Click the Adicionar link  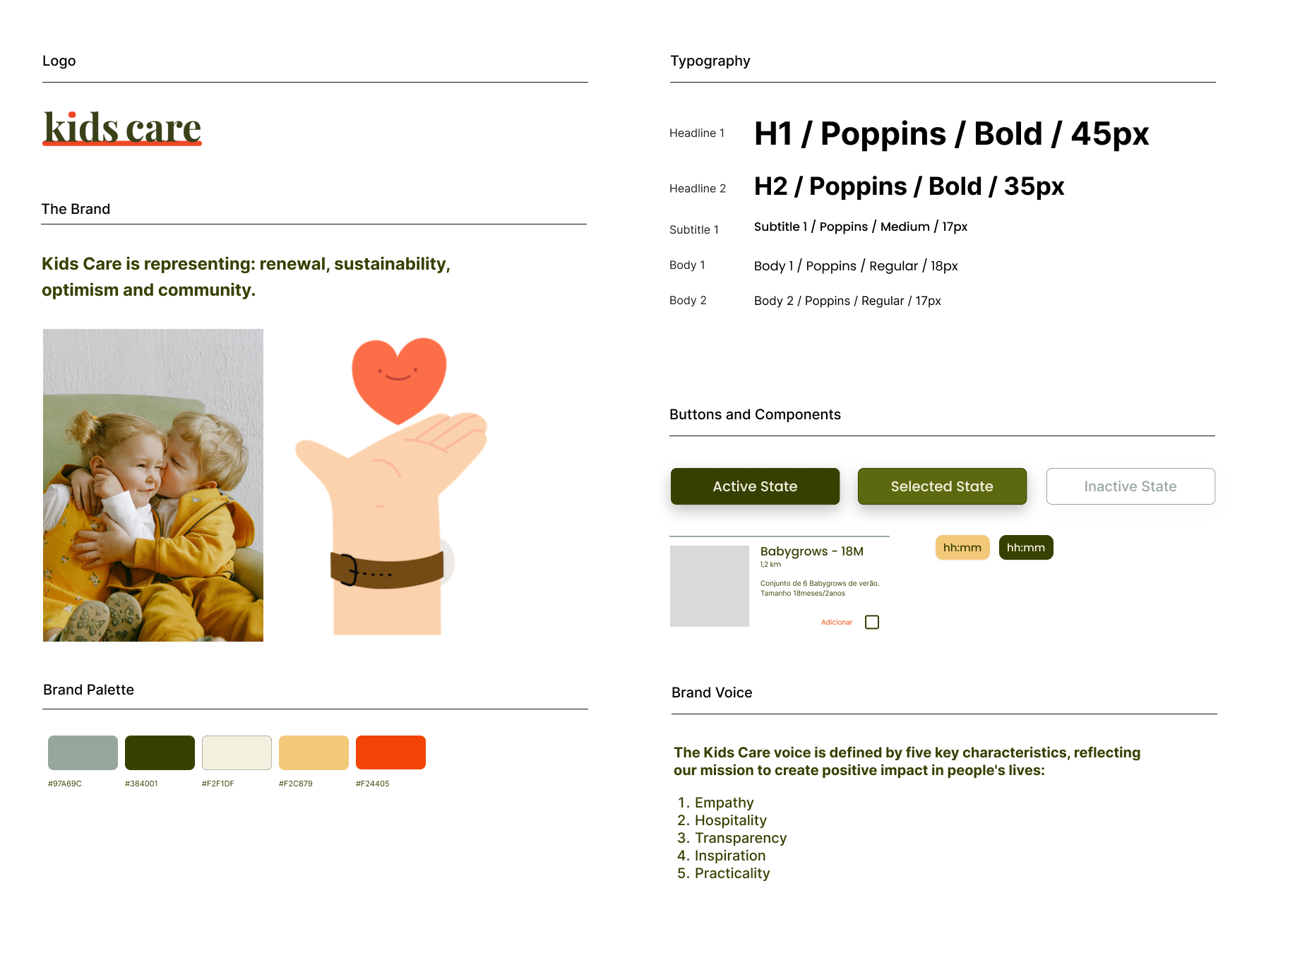[837, 622]
